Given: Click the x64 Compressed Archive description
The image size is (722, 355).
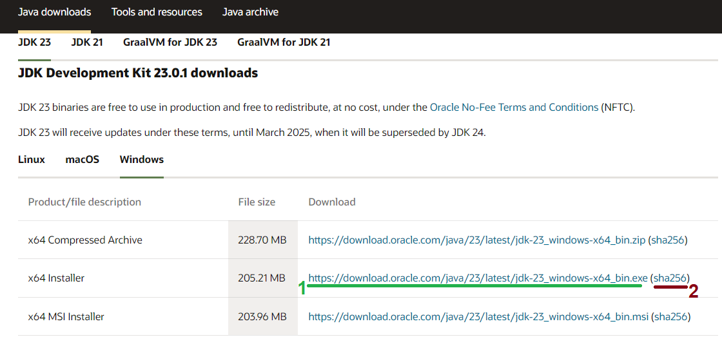Looking at the screenshot, I should [x=85, y=240].
